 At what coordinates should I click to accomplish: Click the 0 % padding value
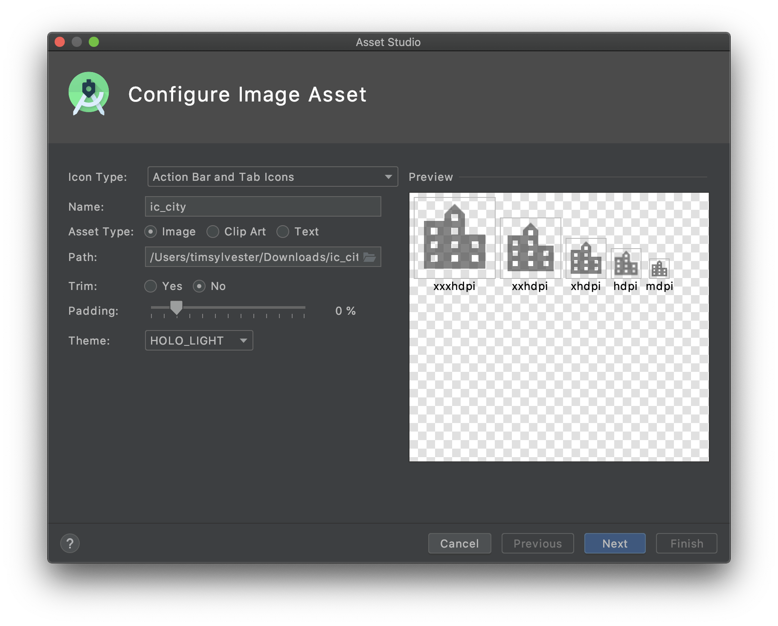pos(345,311)
